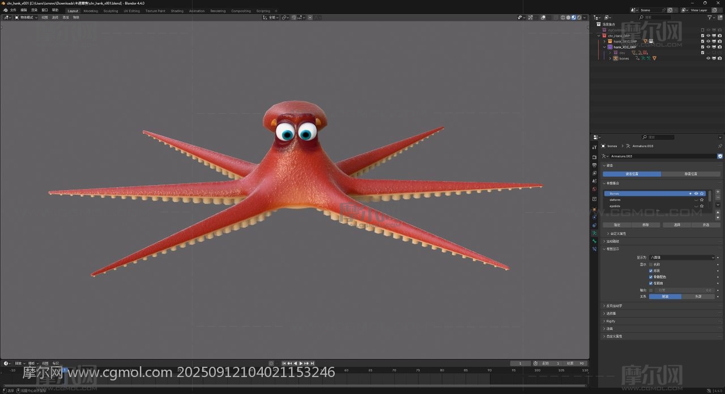Open the 编辑 (Edit) menu
Screen dimensions: 725x394
point(24,10)
